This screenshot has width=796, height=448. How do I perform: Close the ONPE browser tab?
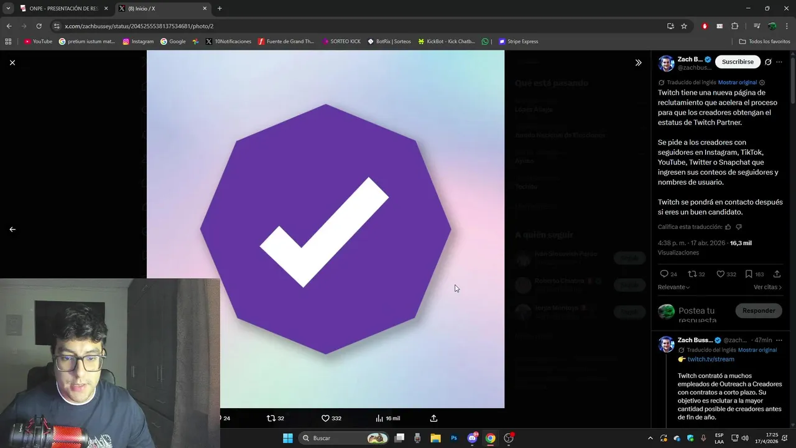point(106,9)
